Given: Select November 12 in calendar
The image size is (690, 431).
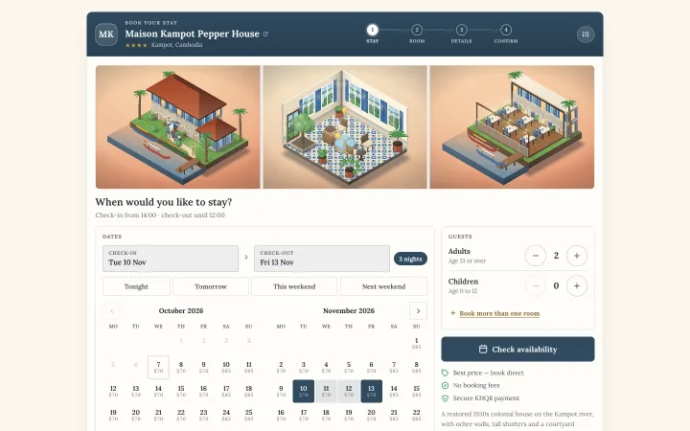Looking at the screenshot, I should (x=349, y=391).
